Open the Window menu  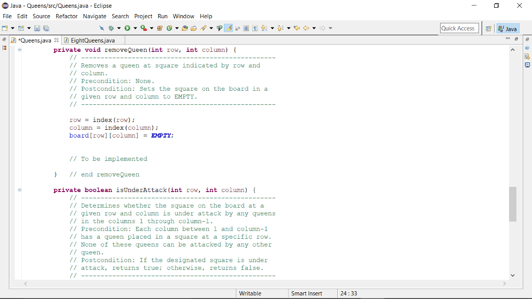click(183, 16)
